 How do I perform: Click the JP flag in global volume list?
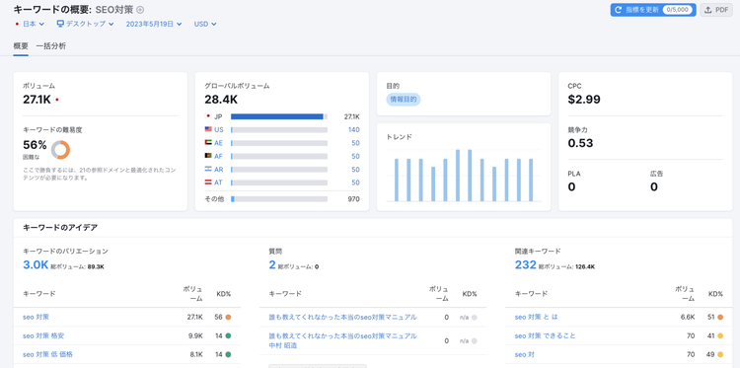[x=208, y=116]
